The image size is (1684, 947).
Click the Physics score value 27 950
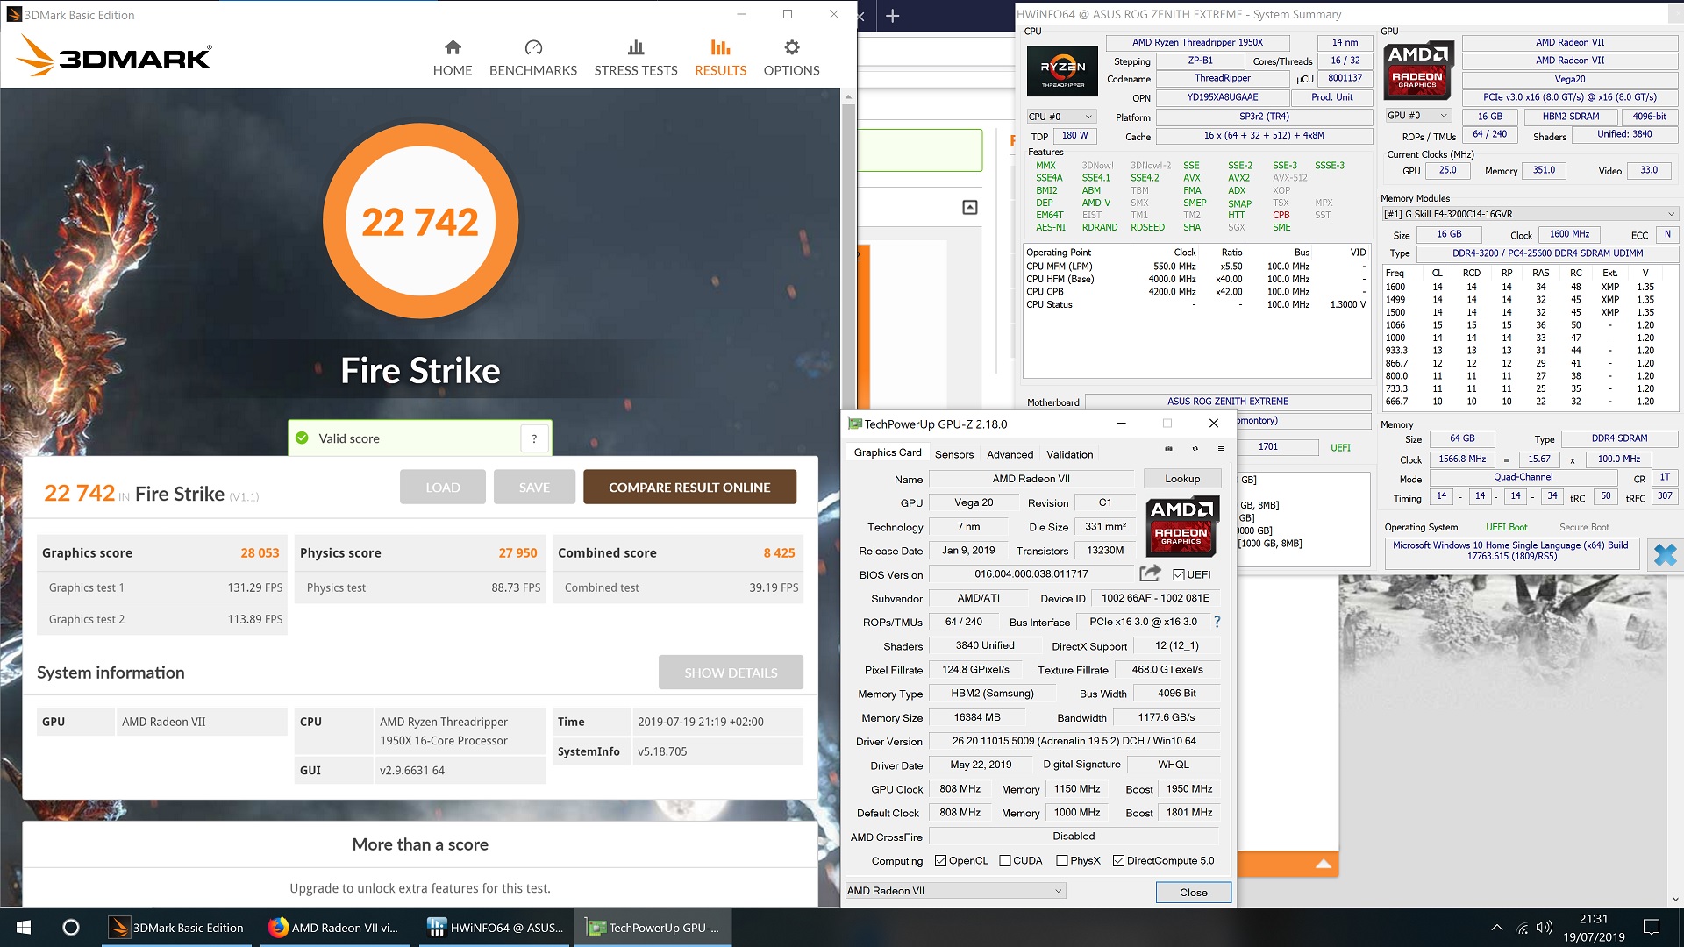pyautogui.click(x=517, y=553)
